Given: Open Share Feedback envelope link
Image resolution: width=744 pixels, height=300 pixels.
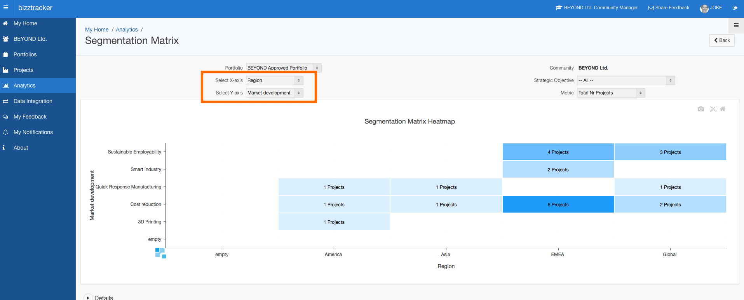Looking at the screenshot, I should [x=669, y=8].
